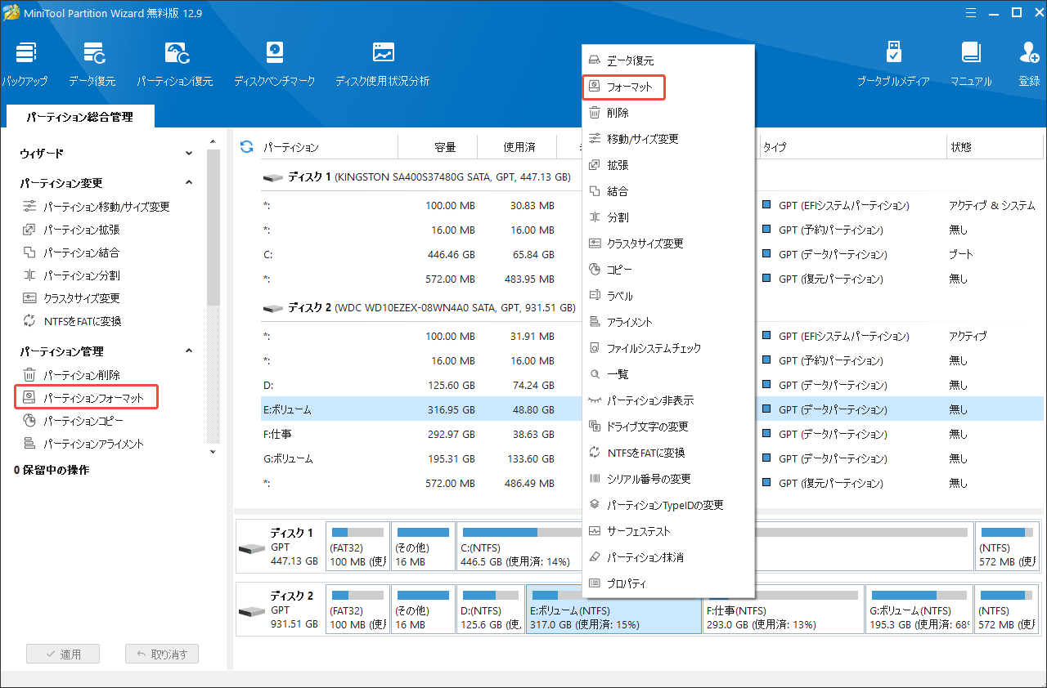Image resolution: width=1047 pixels, height=688 pixels.
Task: Select パーティション拡張 in the sidebar
Action: pos(71,230)
